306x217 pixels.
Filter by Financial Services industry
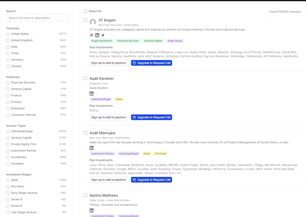tap(8, 83)
